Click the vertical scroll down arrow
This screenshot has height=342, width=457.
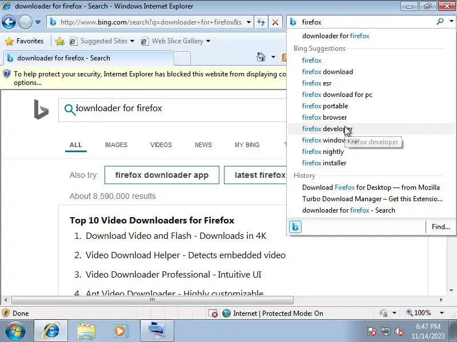[451, 291]
